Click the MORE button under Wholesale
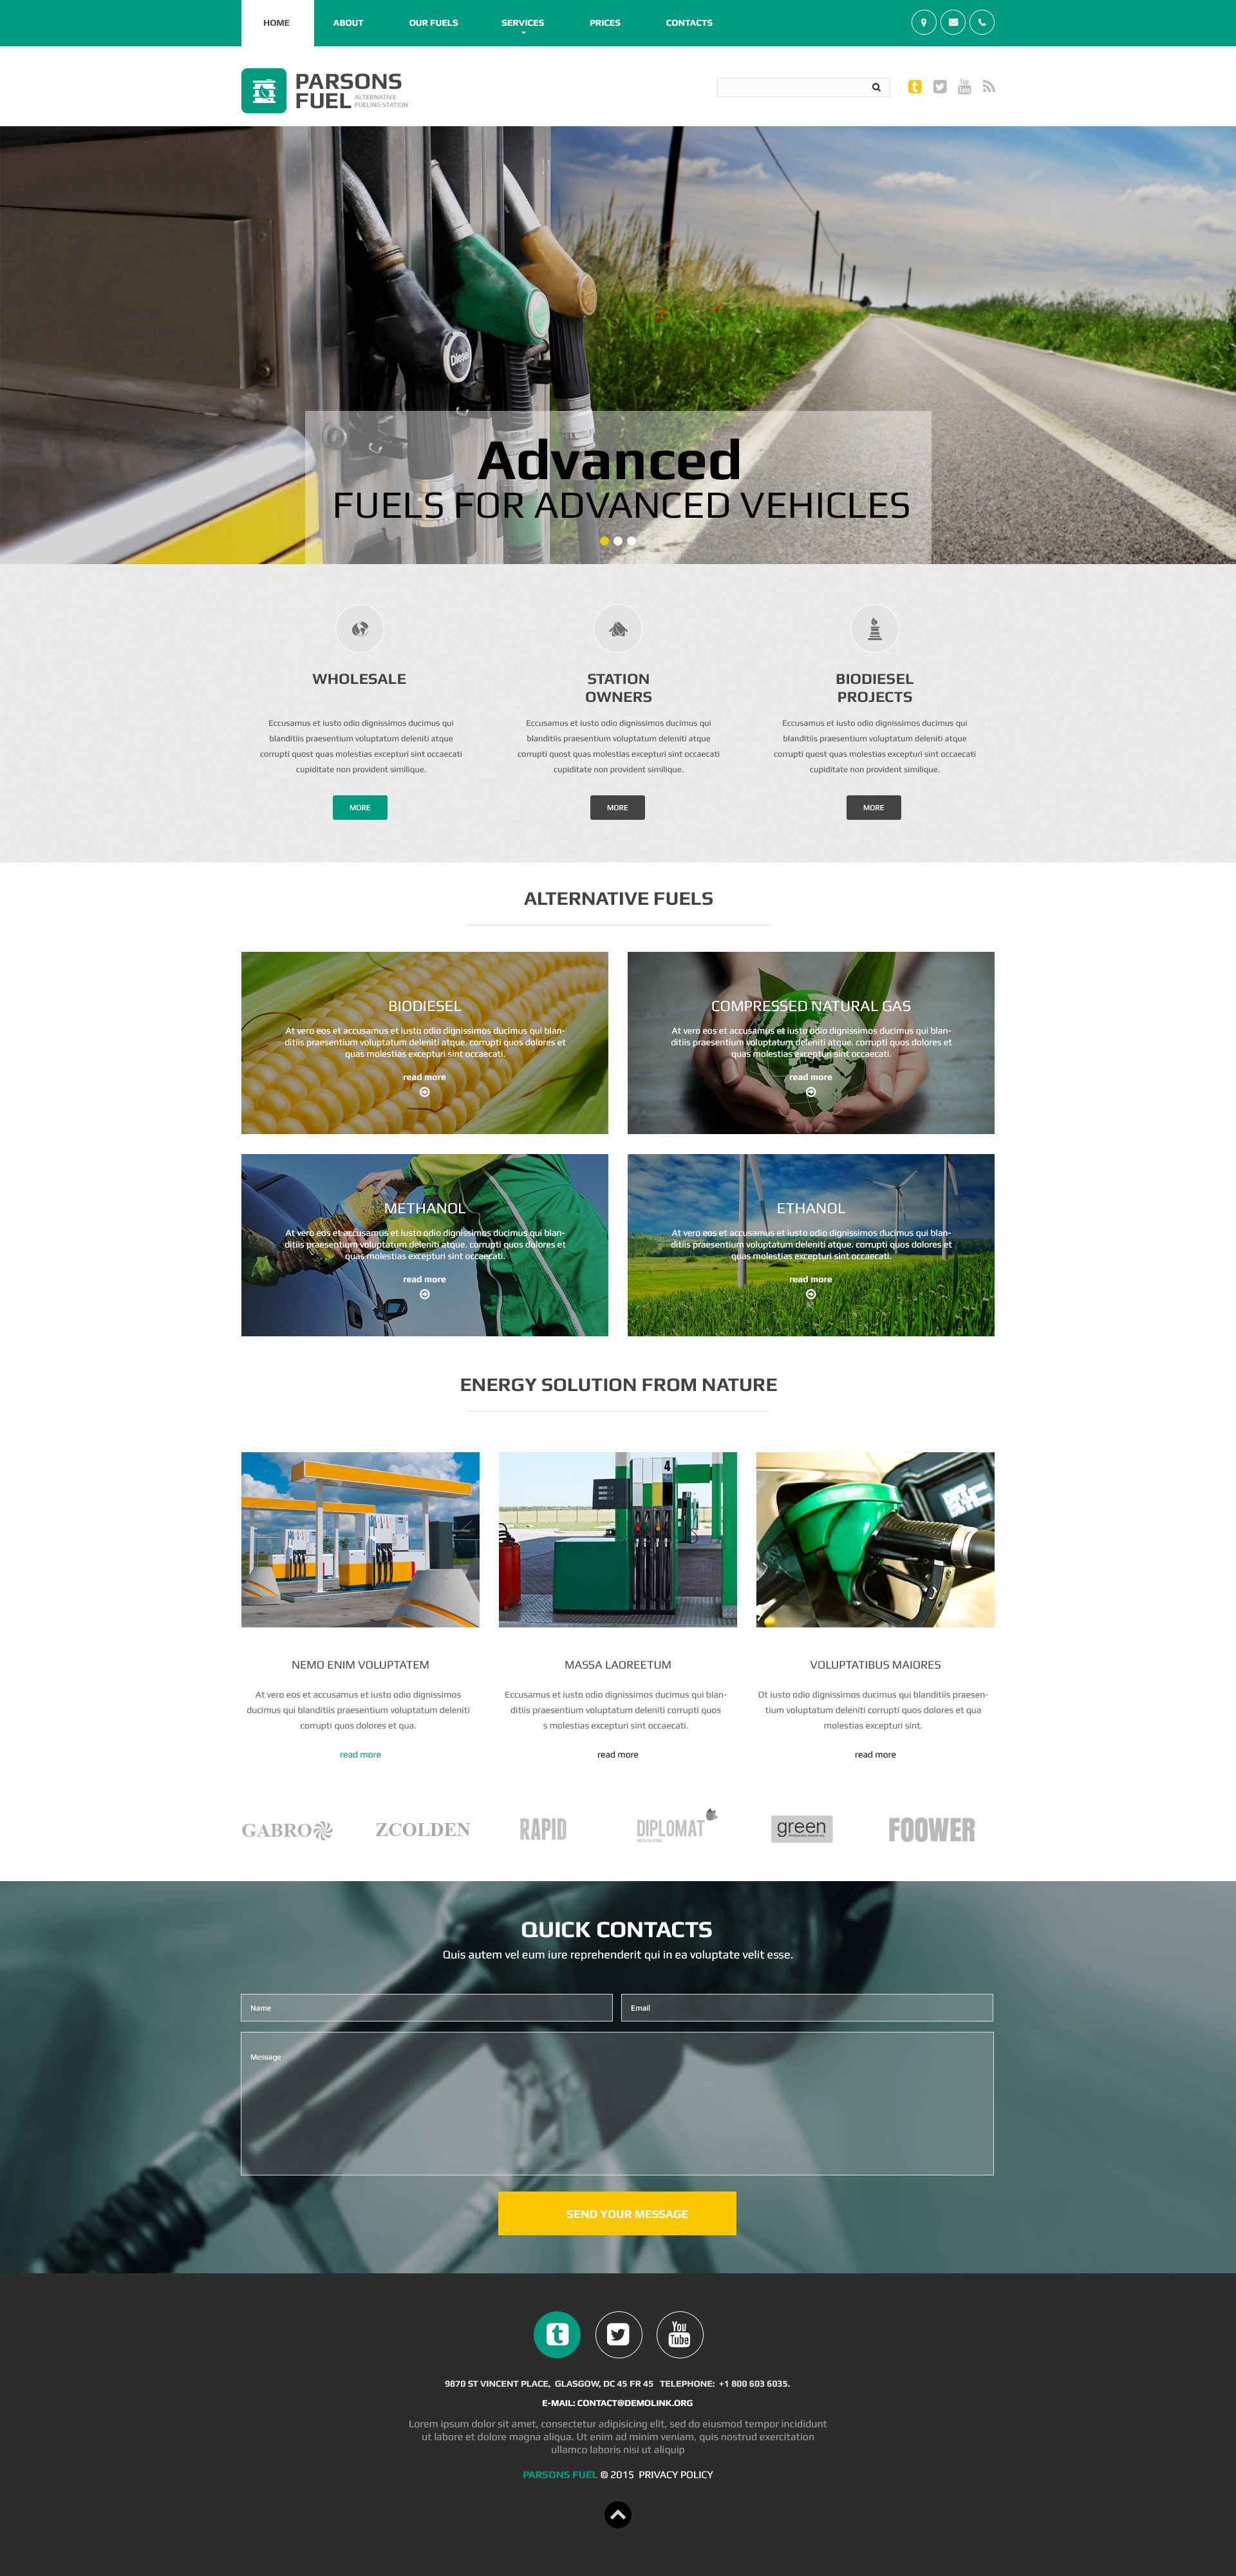 click(x=359, y=807)
